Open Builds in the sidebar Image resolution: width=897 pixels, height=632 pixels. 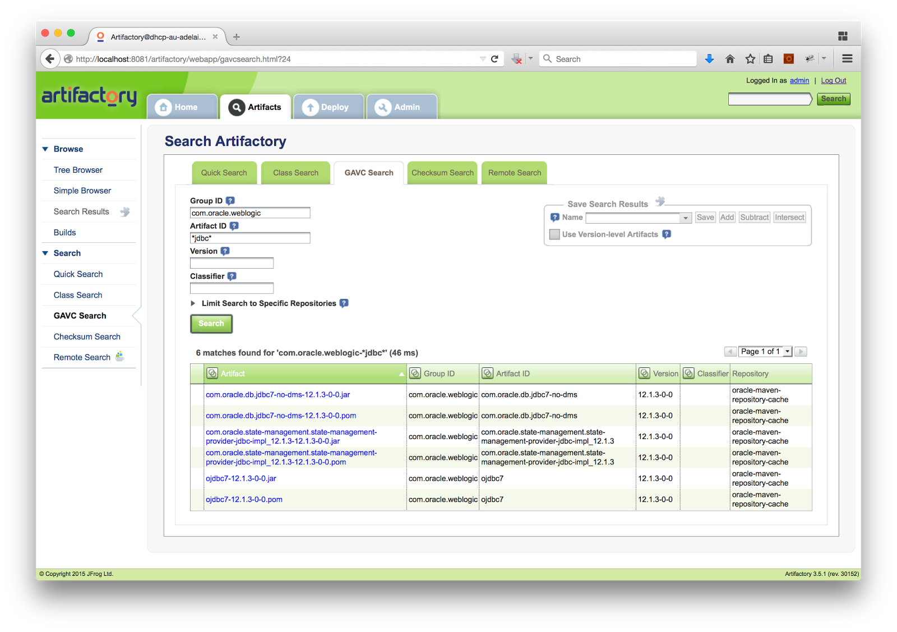pos(64,233)
